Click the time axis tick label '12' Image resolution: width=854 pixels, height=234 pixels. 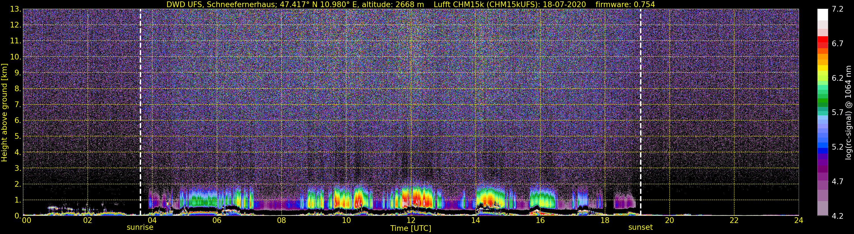tap(411, 221)
